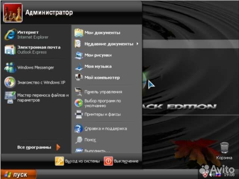Select the Мои документы menu label
The height and width of the screenshot is (179, 239).
point(102,33)
